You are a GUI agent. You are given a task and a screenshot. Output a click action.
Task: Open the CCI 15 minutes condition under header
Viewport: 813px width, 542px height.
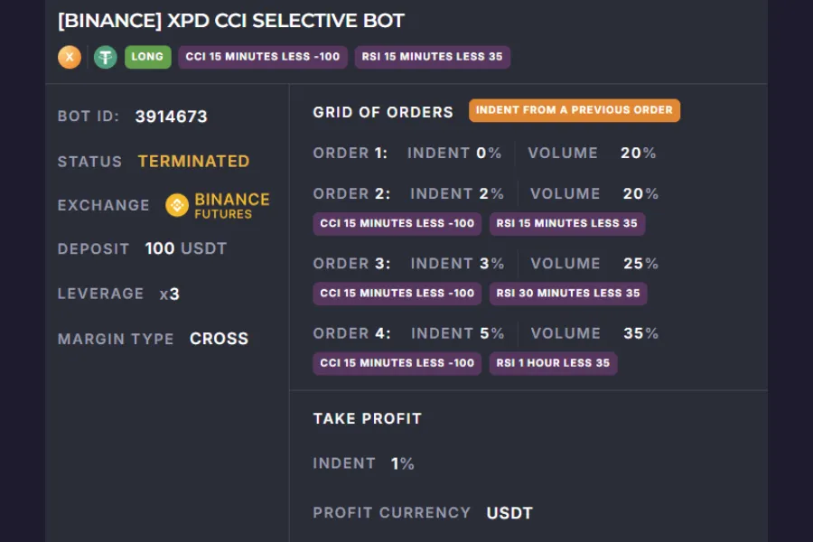click(262, 57)
